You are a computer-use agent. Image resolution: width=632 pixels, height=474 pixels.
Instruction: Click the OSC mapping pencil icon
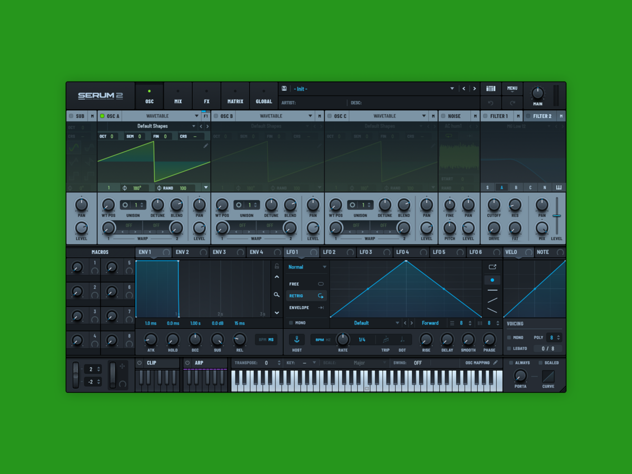click(x=495, y=363)
